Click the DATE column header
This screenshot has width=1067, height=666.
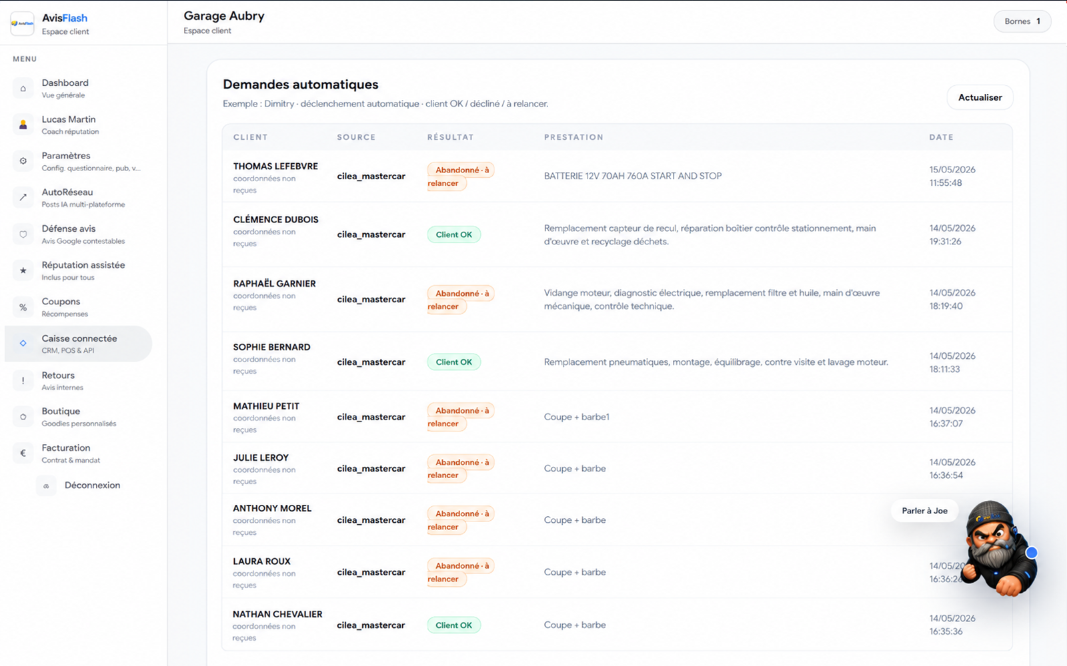point(941,137)
